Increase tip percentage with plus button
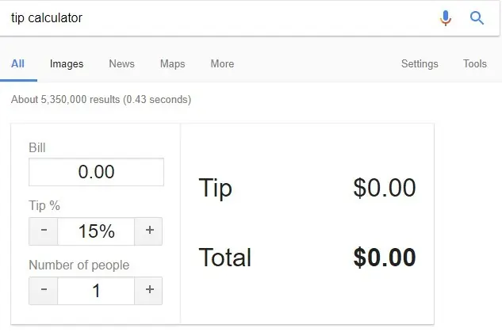 tap(149, 231)
